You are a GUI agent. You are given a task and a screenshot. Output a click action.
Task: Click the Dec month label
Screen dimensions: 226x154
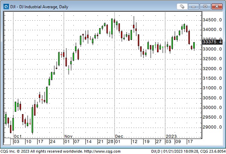[x=119, y=136]
